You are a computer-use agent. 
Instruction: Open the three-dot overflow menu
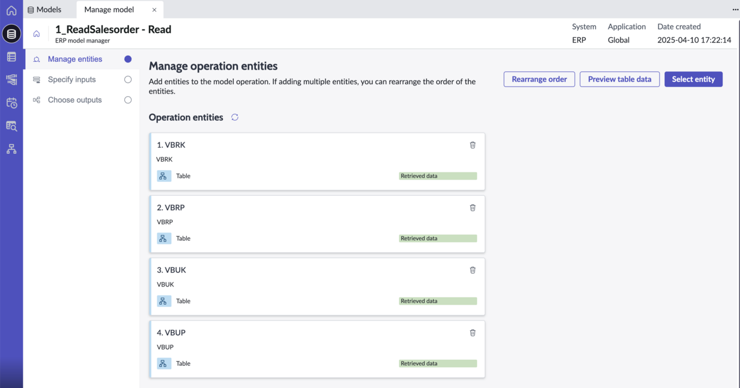735,9
